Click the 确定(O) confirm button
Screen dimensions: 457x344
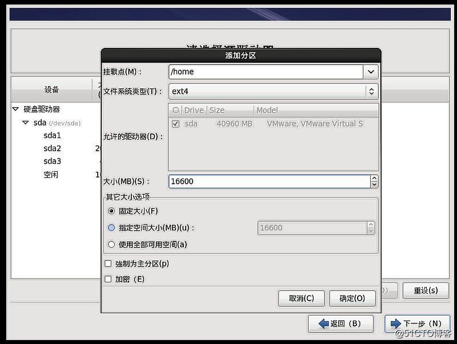(352, 298)
